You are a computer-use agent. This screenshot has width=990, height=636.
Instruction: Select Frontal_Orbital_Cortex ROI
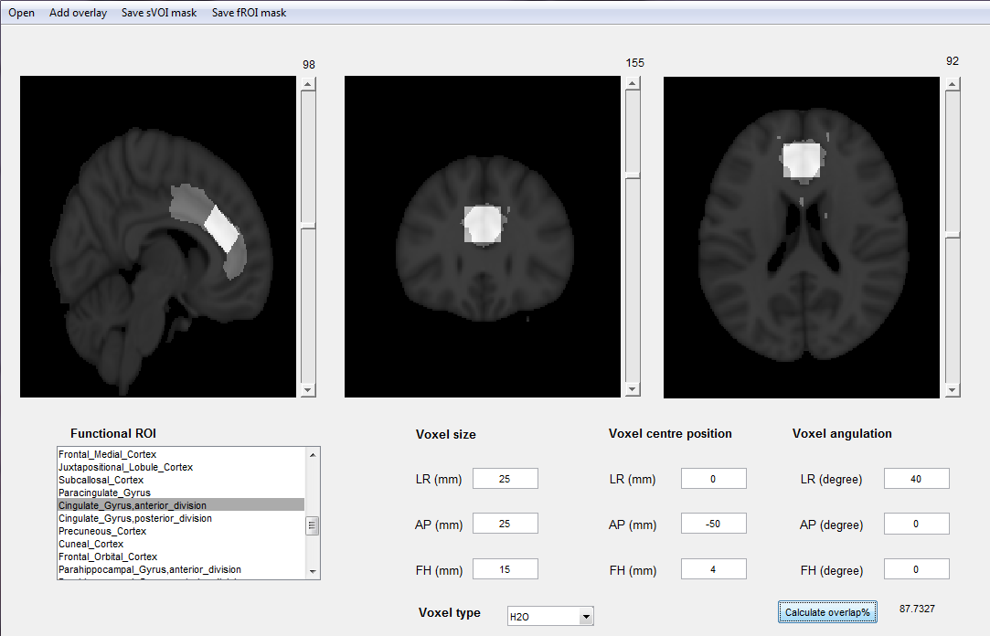coord(181,556)
